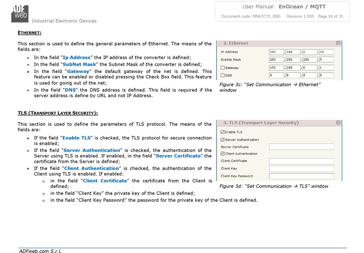Click the ADFweb logo in the page header
This screenshot has height=253, width=364.
(x=20, y=14)
